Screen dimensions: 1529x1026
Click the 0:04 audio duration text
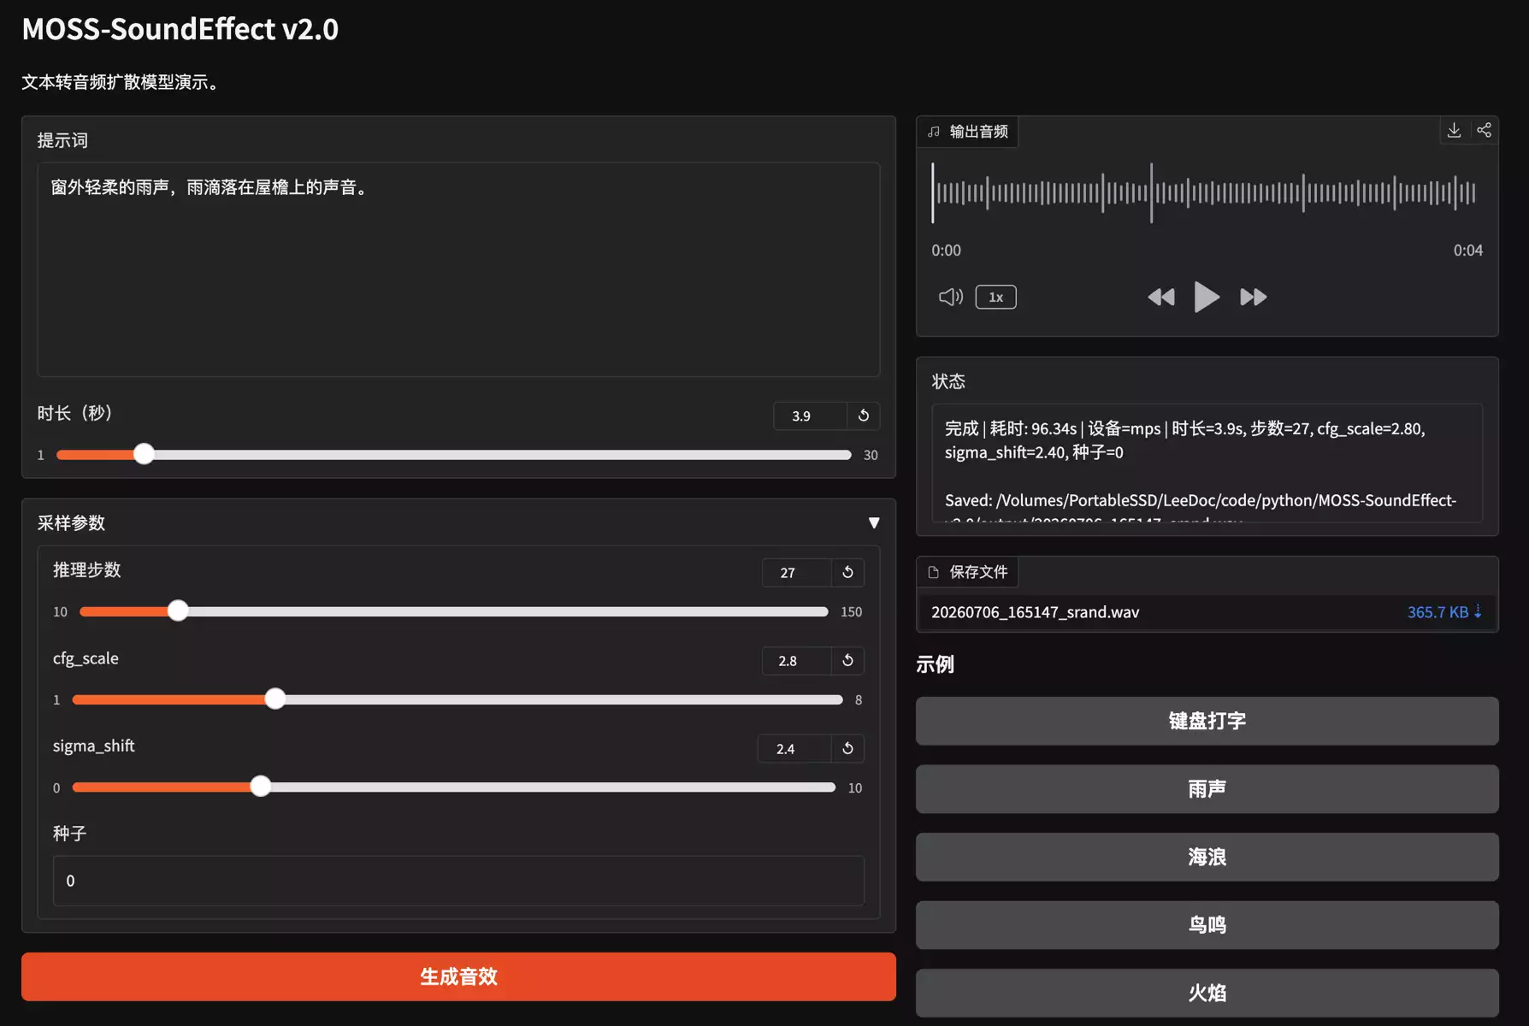[x=1467, y=251]
